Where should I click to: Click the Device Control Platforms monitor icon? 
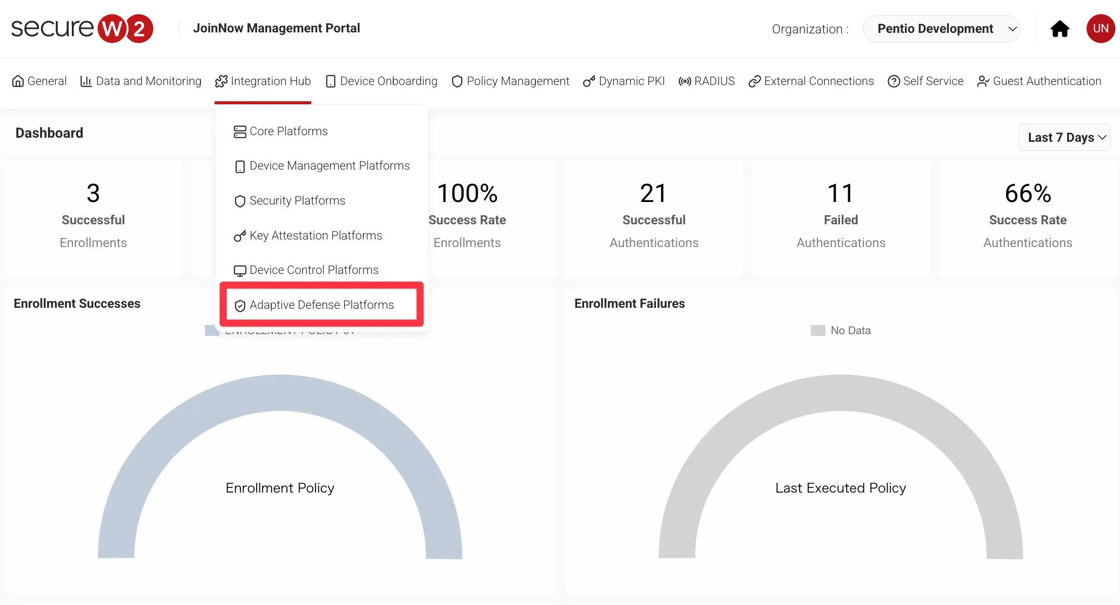coord(240,270)
